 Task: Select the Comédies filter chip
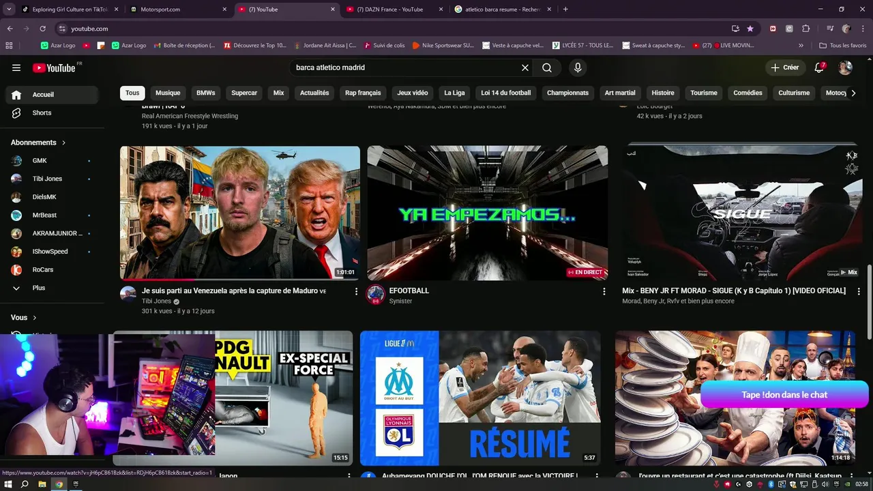click(x=748, y=93)
